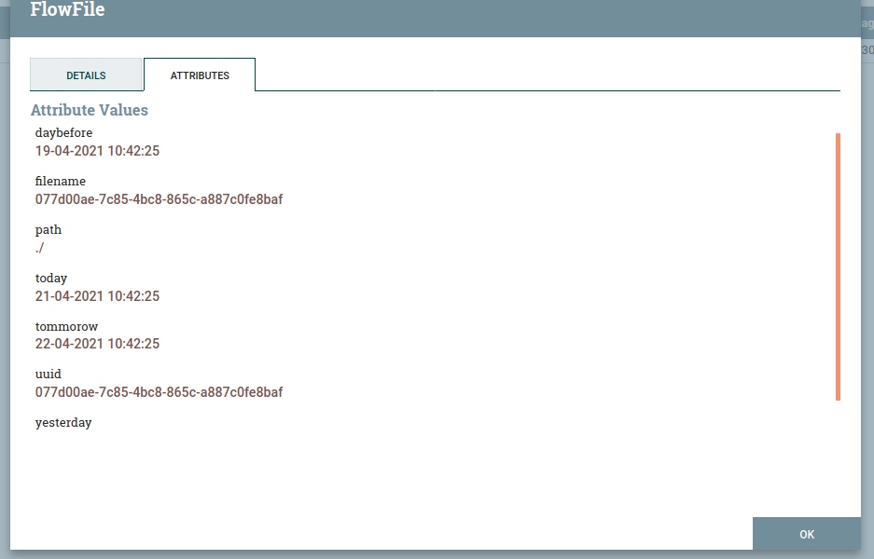This screenshot has height=559, width=874.
Task: Select the daybefore attribute name
Action: (63, 133)
